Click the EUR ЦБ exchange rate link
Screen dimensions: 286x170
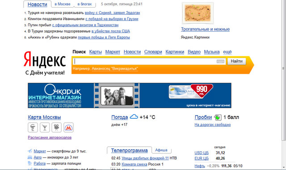[x=202, y=158]
